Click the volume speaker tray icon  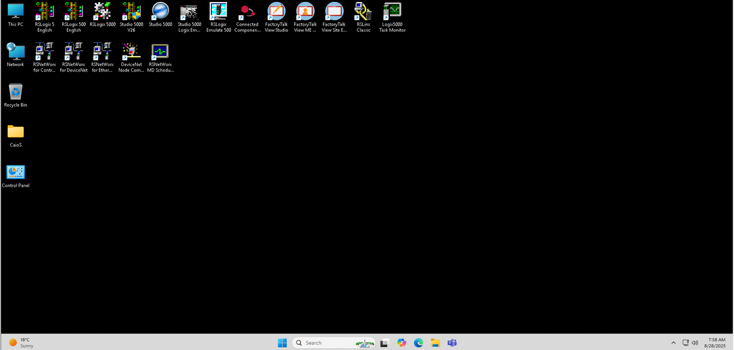[x=695, y=343]
